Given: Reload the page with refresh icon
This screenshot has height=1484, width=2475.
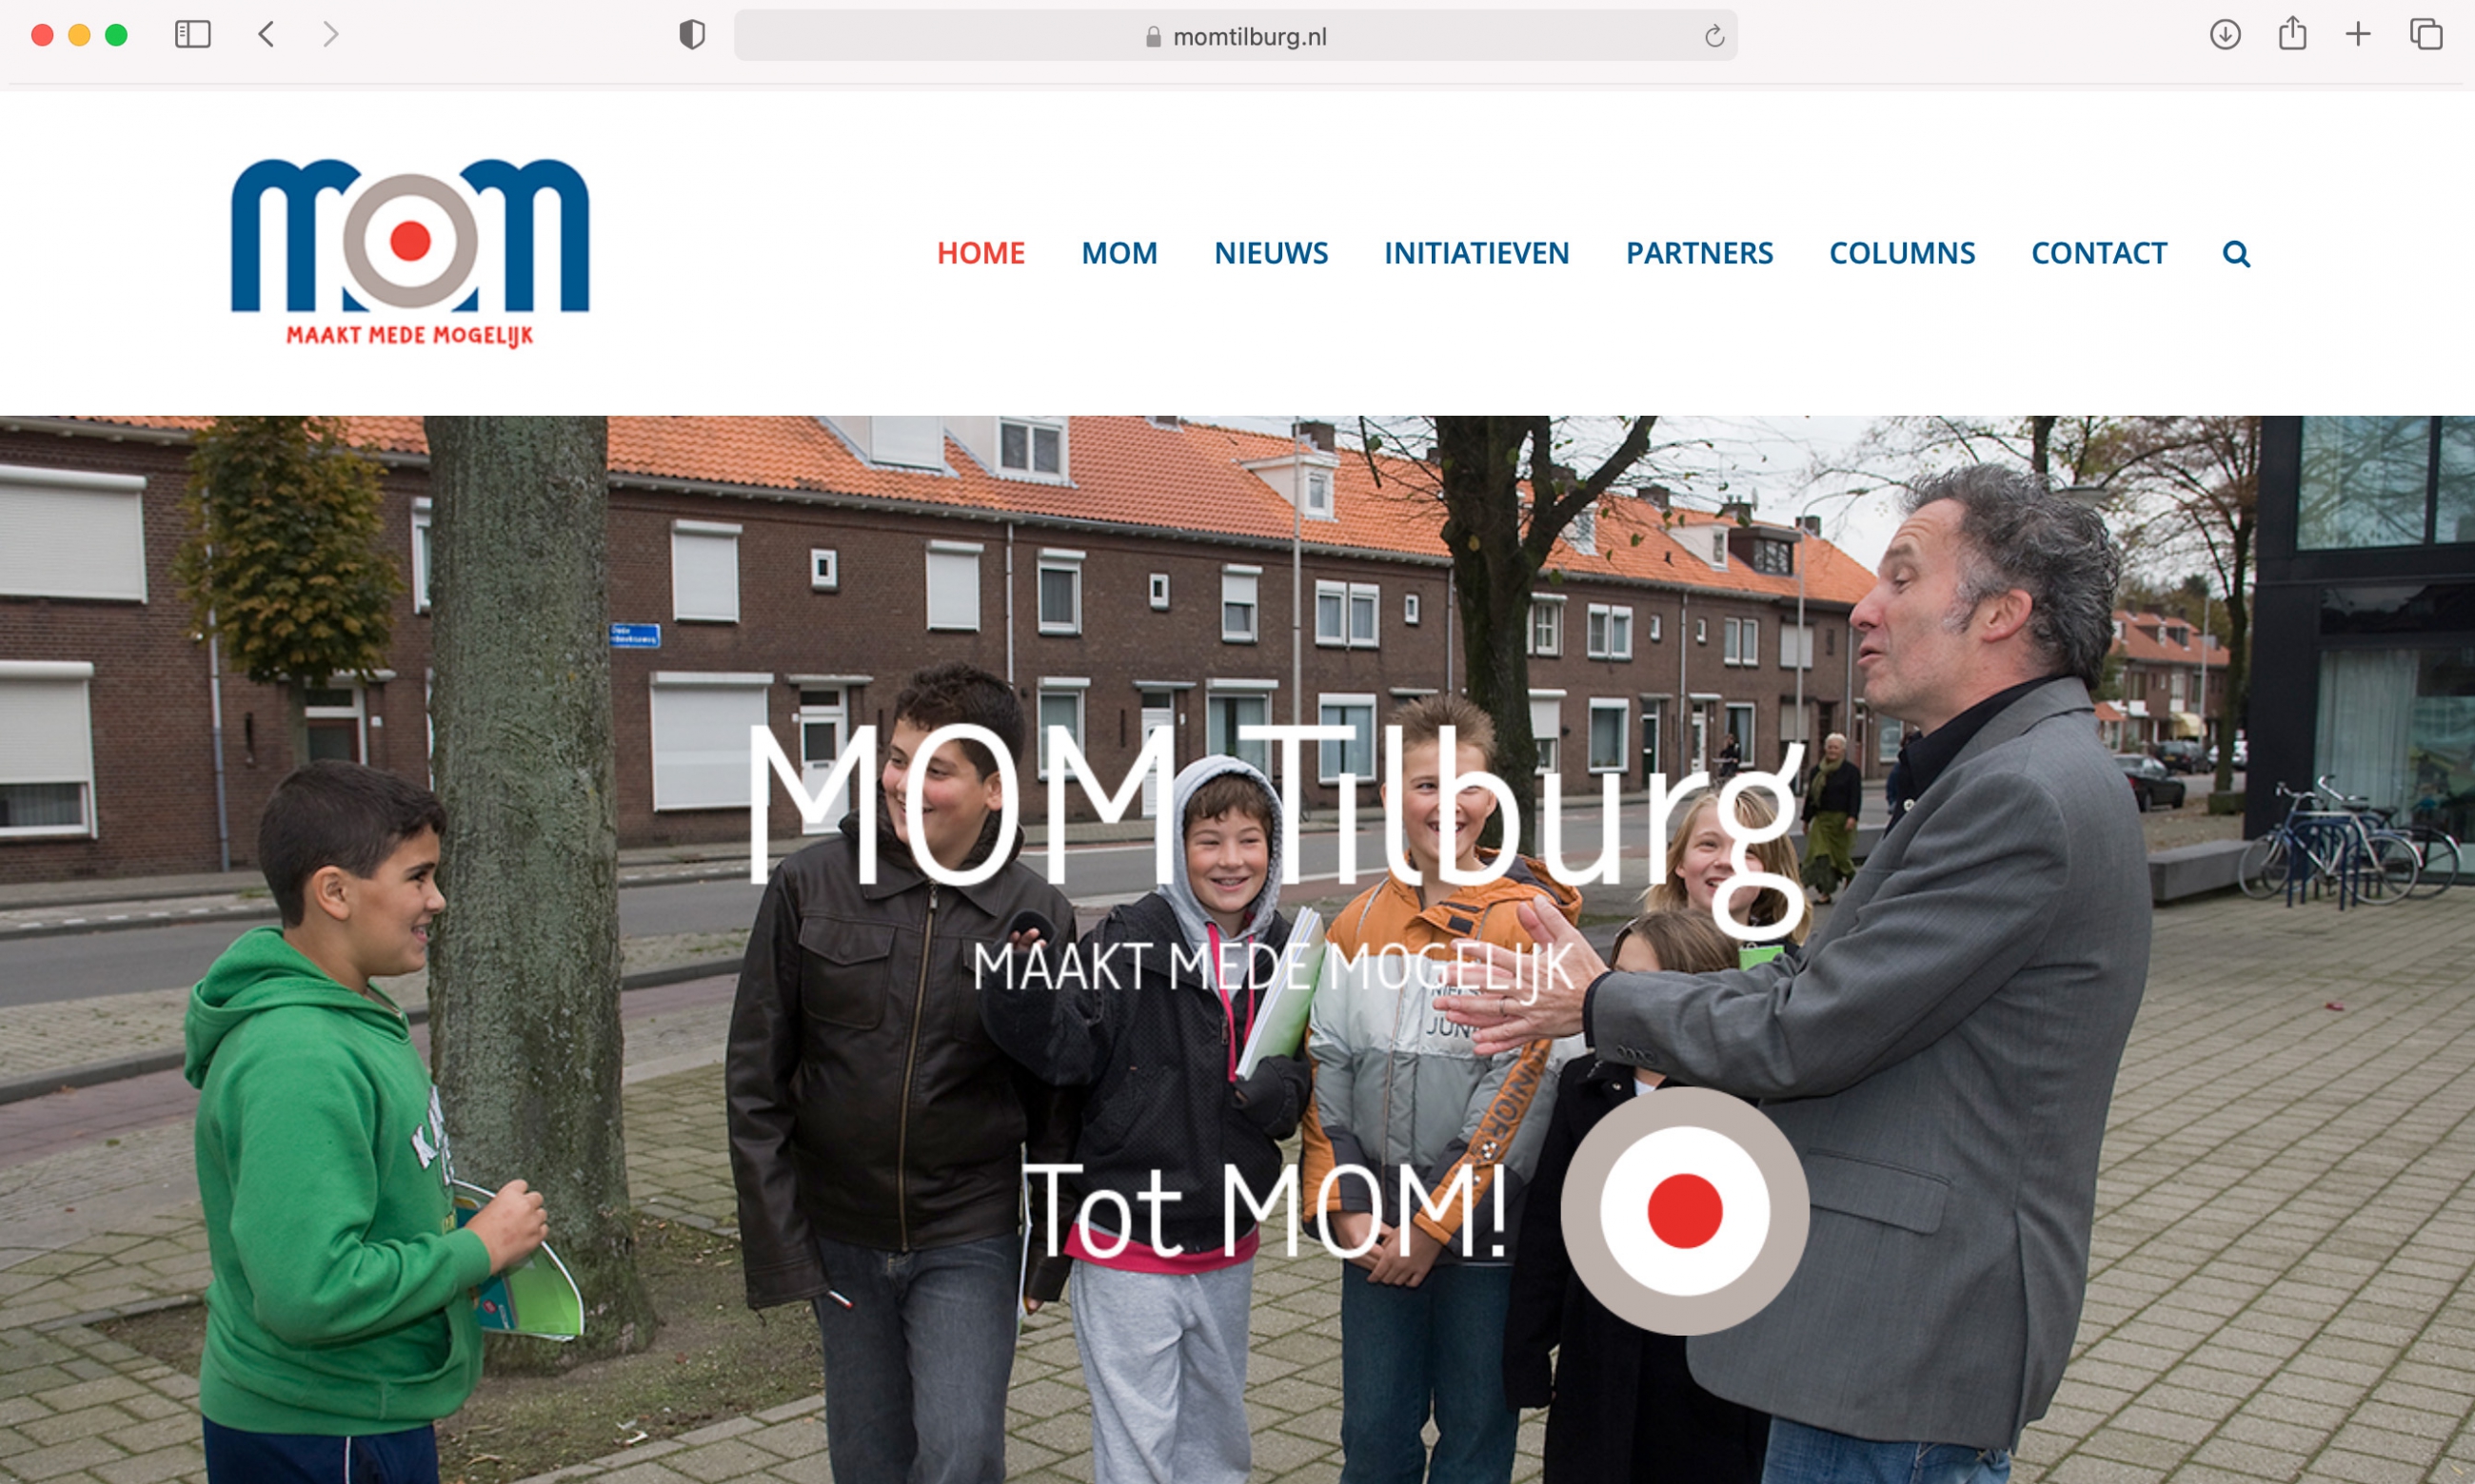Looking at the screenshot, I should point(1713,36).
